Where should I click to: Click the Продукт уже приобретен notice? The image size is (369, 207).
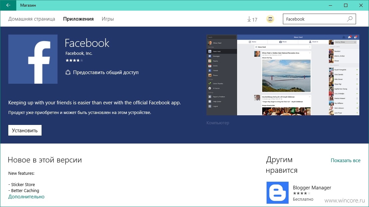(79, 112)
